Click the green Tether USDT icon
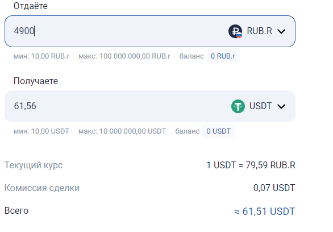This screenshot has height=232, width=333. tap(238, 106)
